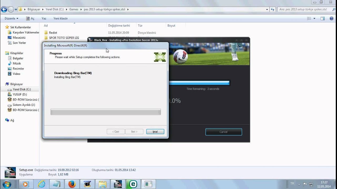Toggle the preview pane icon
337x189 pixels.
point(323,18)
